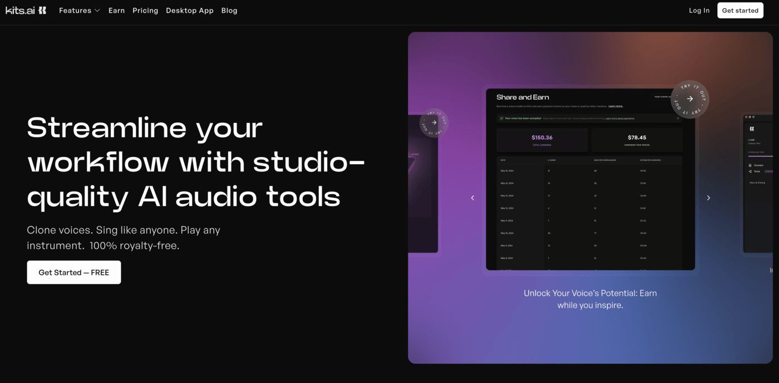Click Plans & Pricing in right slide sidebar
Screen dimensions: 779x383
coord(757,183)
